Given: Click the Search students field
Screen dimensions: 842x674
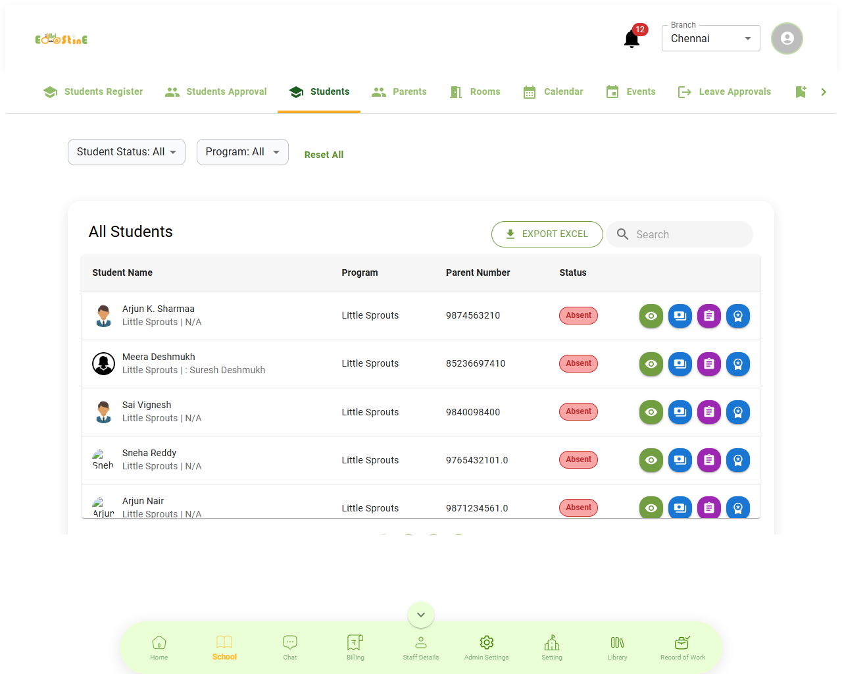Looking at the screenshot, I should tap(680, 234).
